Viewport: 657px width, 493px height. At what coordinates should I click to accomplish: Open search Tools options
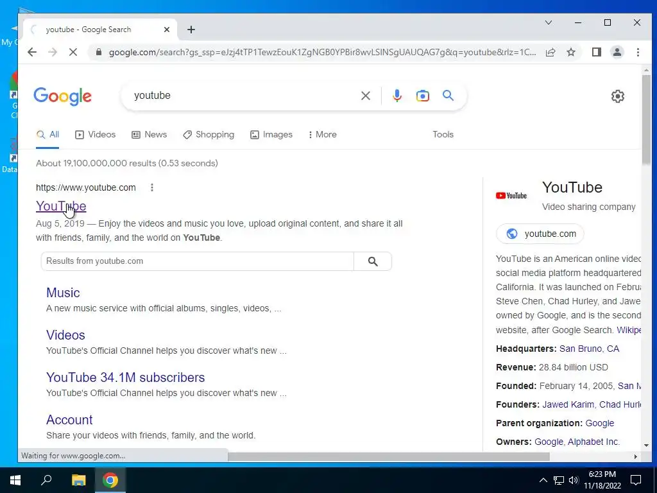[x=443, y=135]
